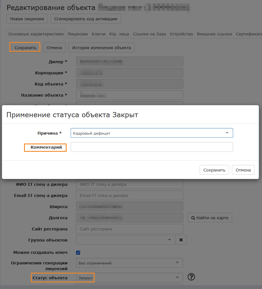Clear the Группа объектов selection with X

click(x=181, y=240)
